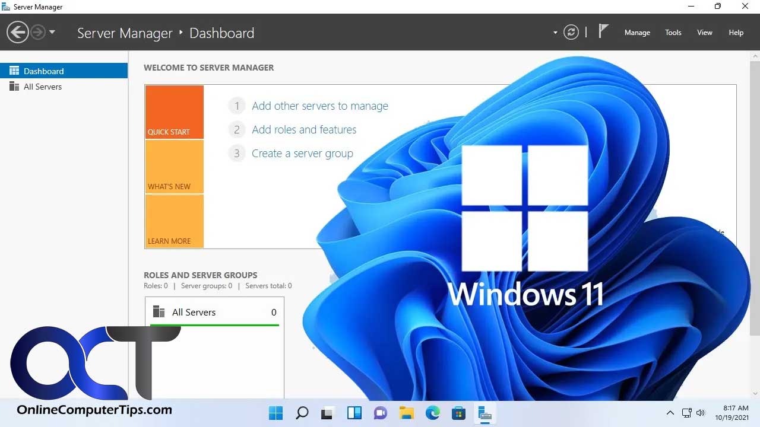Viewport: 760px width, 427px height.
Task: Click the forward navigation arrow button
Action: point(38,32)
